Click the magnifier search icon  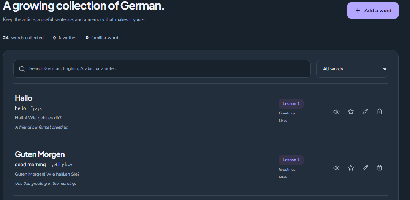[x=22, y=68]
